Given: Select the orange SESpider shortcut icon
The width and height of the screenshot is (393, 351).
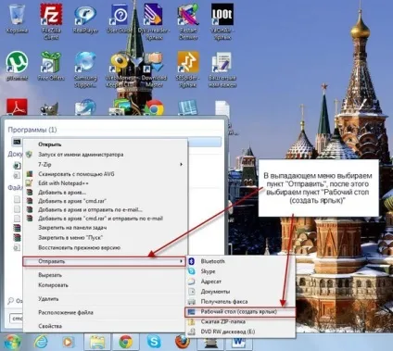Looking at the screenshot, I should 188,62.
